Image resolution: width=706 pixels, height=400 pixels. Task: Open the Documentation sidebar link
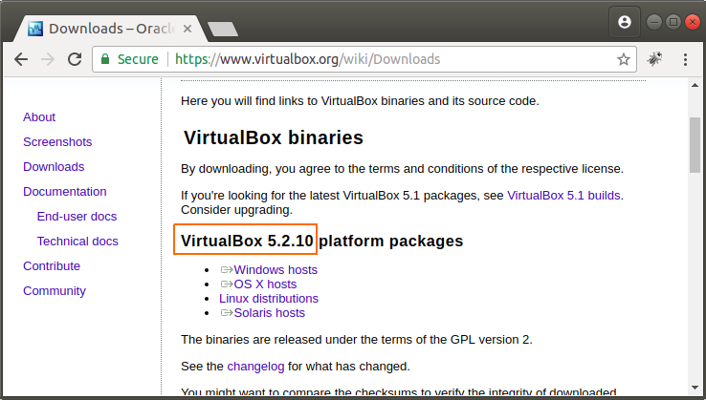pos(65,192)
